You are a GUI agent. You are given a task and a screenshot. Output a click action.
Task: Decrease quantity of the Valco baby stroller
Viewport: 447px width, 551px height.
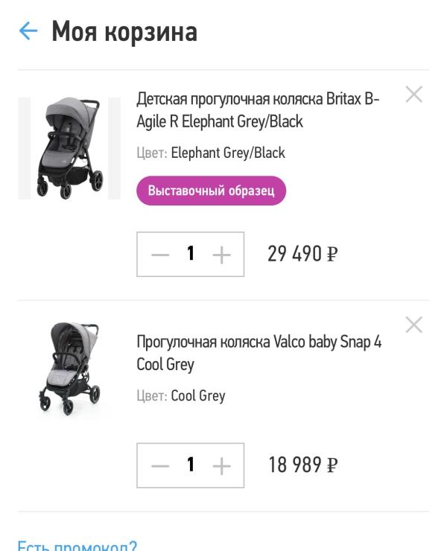160,466
